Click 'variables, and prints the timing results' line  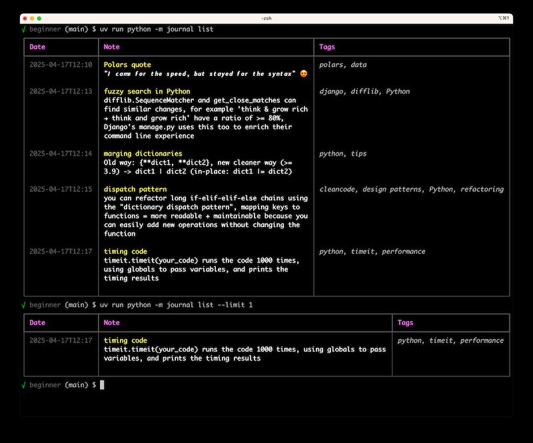tap(182, 358)
